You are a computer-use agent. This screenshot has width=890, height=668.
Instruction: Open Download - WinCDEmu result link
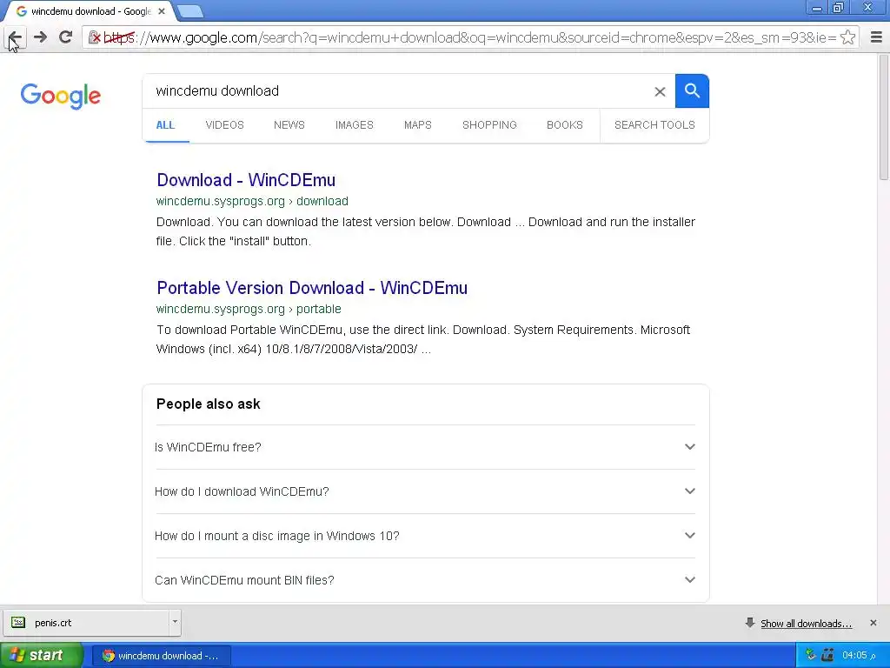(246, 180)
